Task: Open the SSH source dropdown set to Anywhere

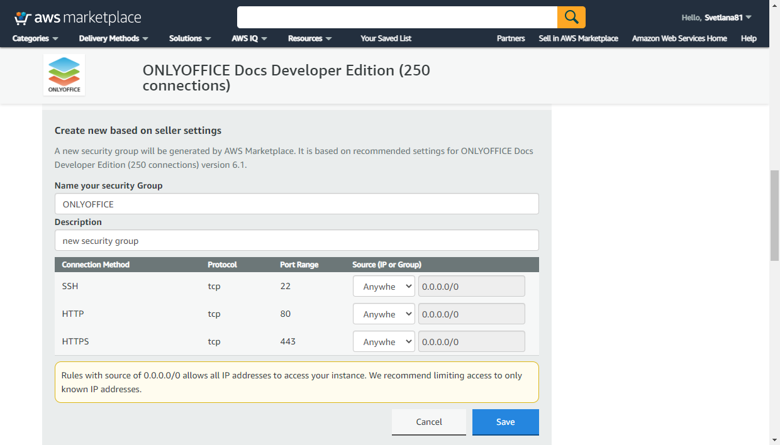Action: [384, 286]
